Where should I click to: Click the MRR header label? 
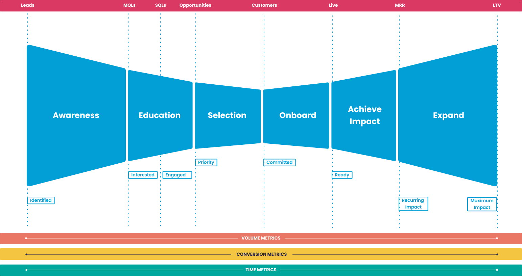(400, 5)
